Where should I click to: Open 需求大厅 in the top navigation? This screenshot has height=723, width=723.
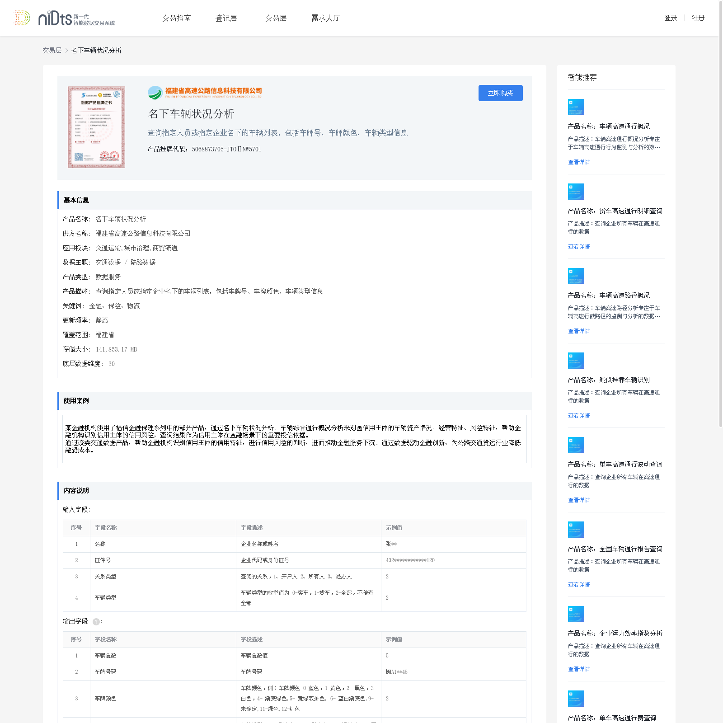pyautogui.click(x=325, y=18)
